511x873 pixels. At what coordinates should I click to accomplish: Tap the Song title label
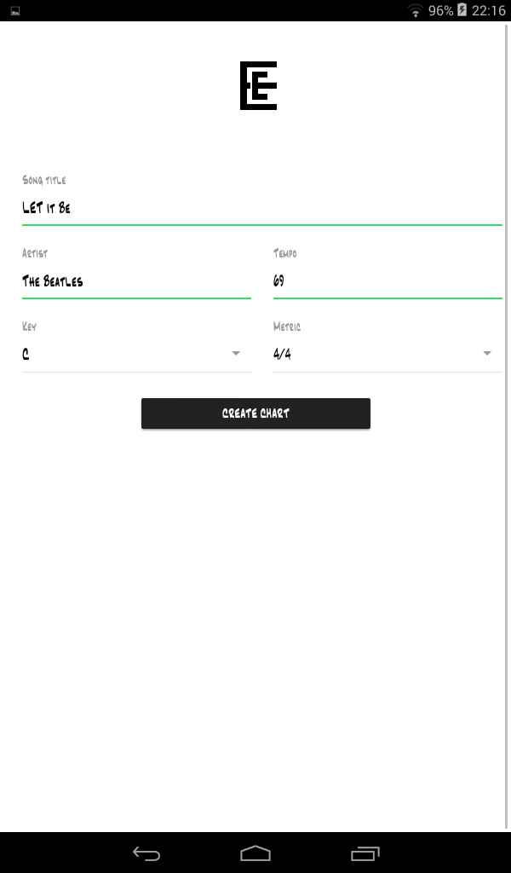pos(44,180)
